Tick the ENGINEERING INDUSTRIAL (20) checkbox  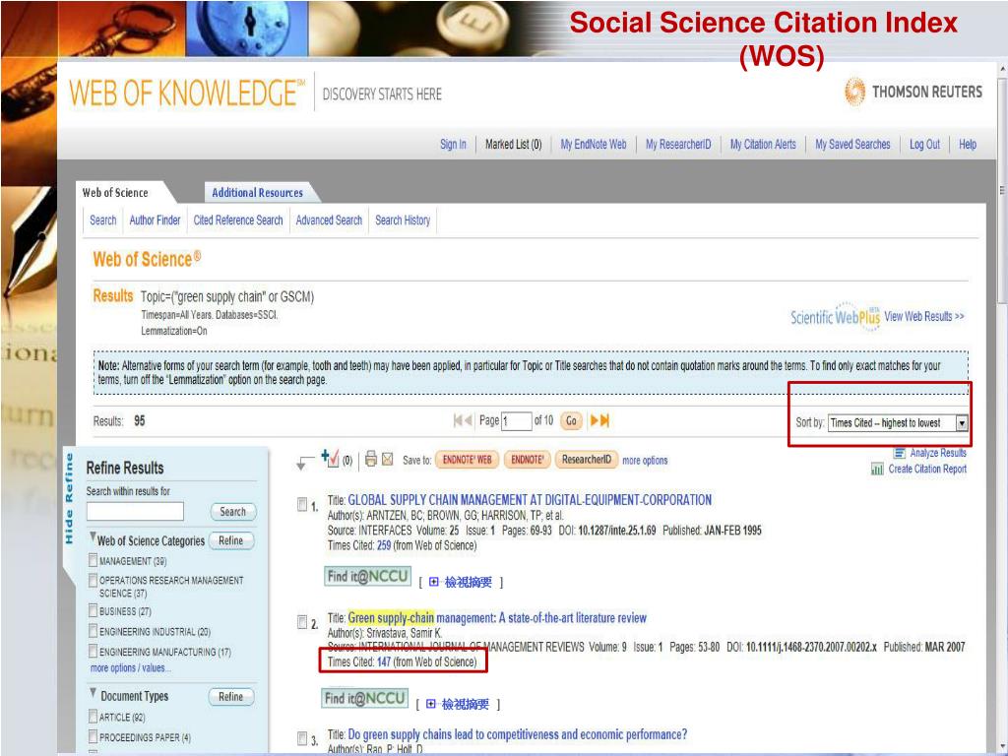click(x=94, y=631)
